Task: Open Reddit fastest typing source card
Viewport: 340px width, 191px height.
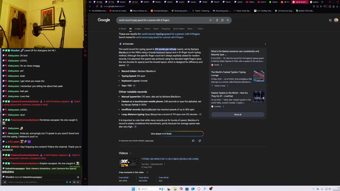Action: click(x=237, y=58)
